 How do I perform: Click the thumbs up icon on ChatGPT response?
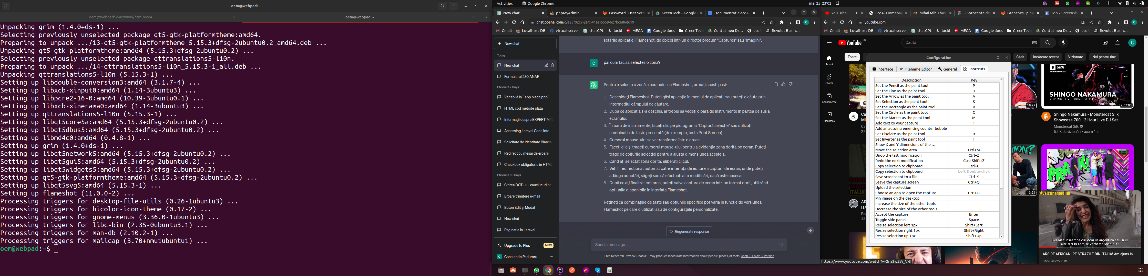[x=783, y=84]
